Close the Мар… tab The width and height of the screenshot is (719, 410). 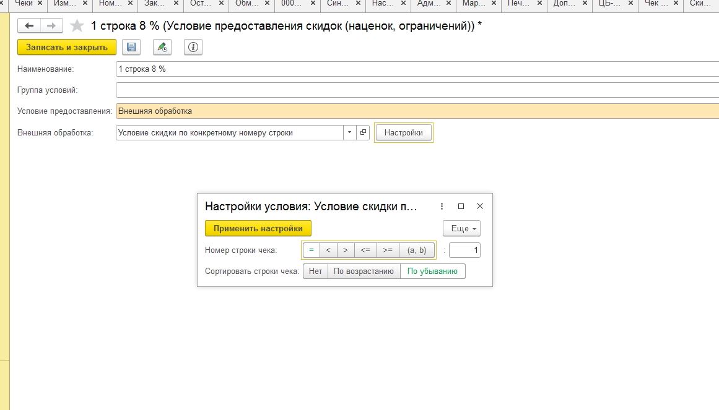pyautogui.click(x=494, y=3)
